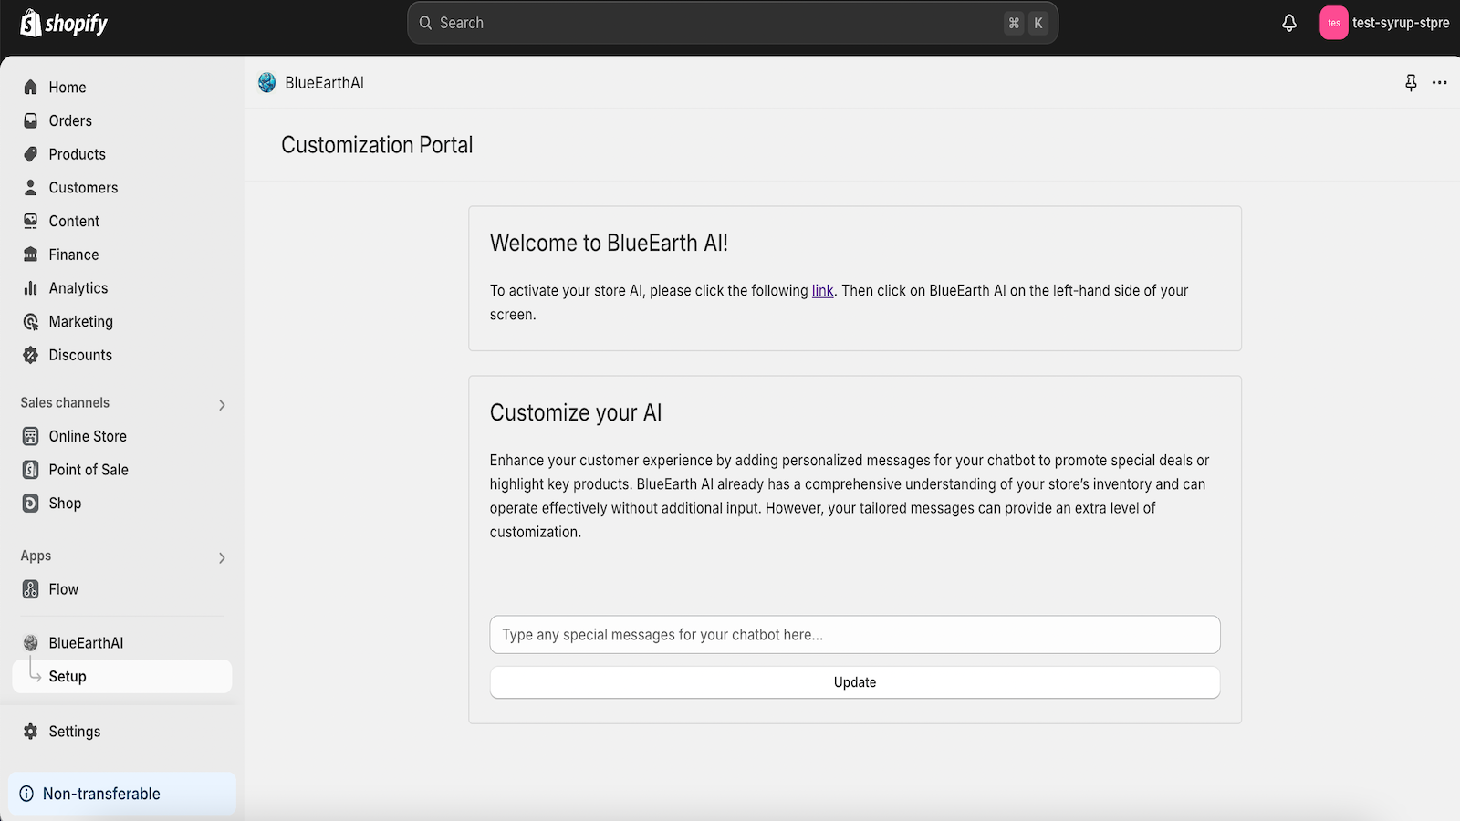This screenshot has height=821, width=1460.
Task: Click the Discounts badge icon
Action: 30,355
